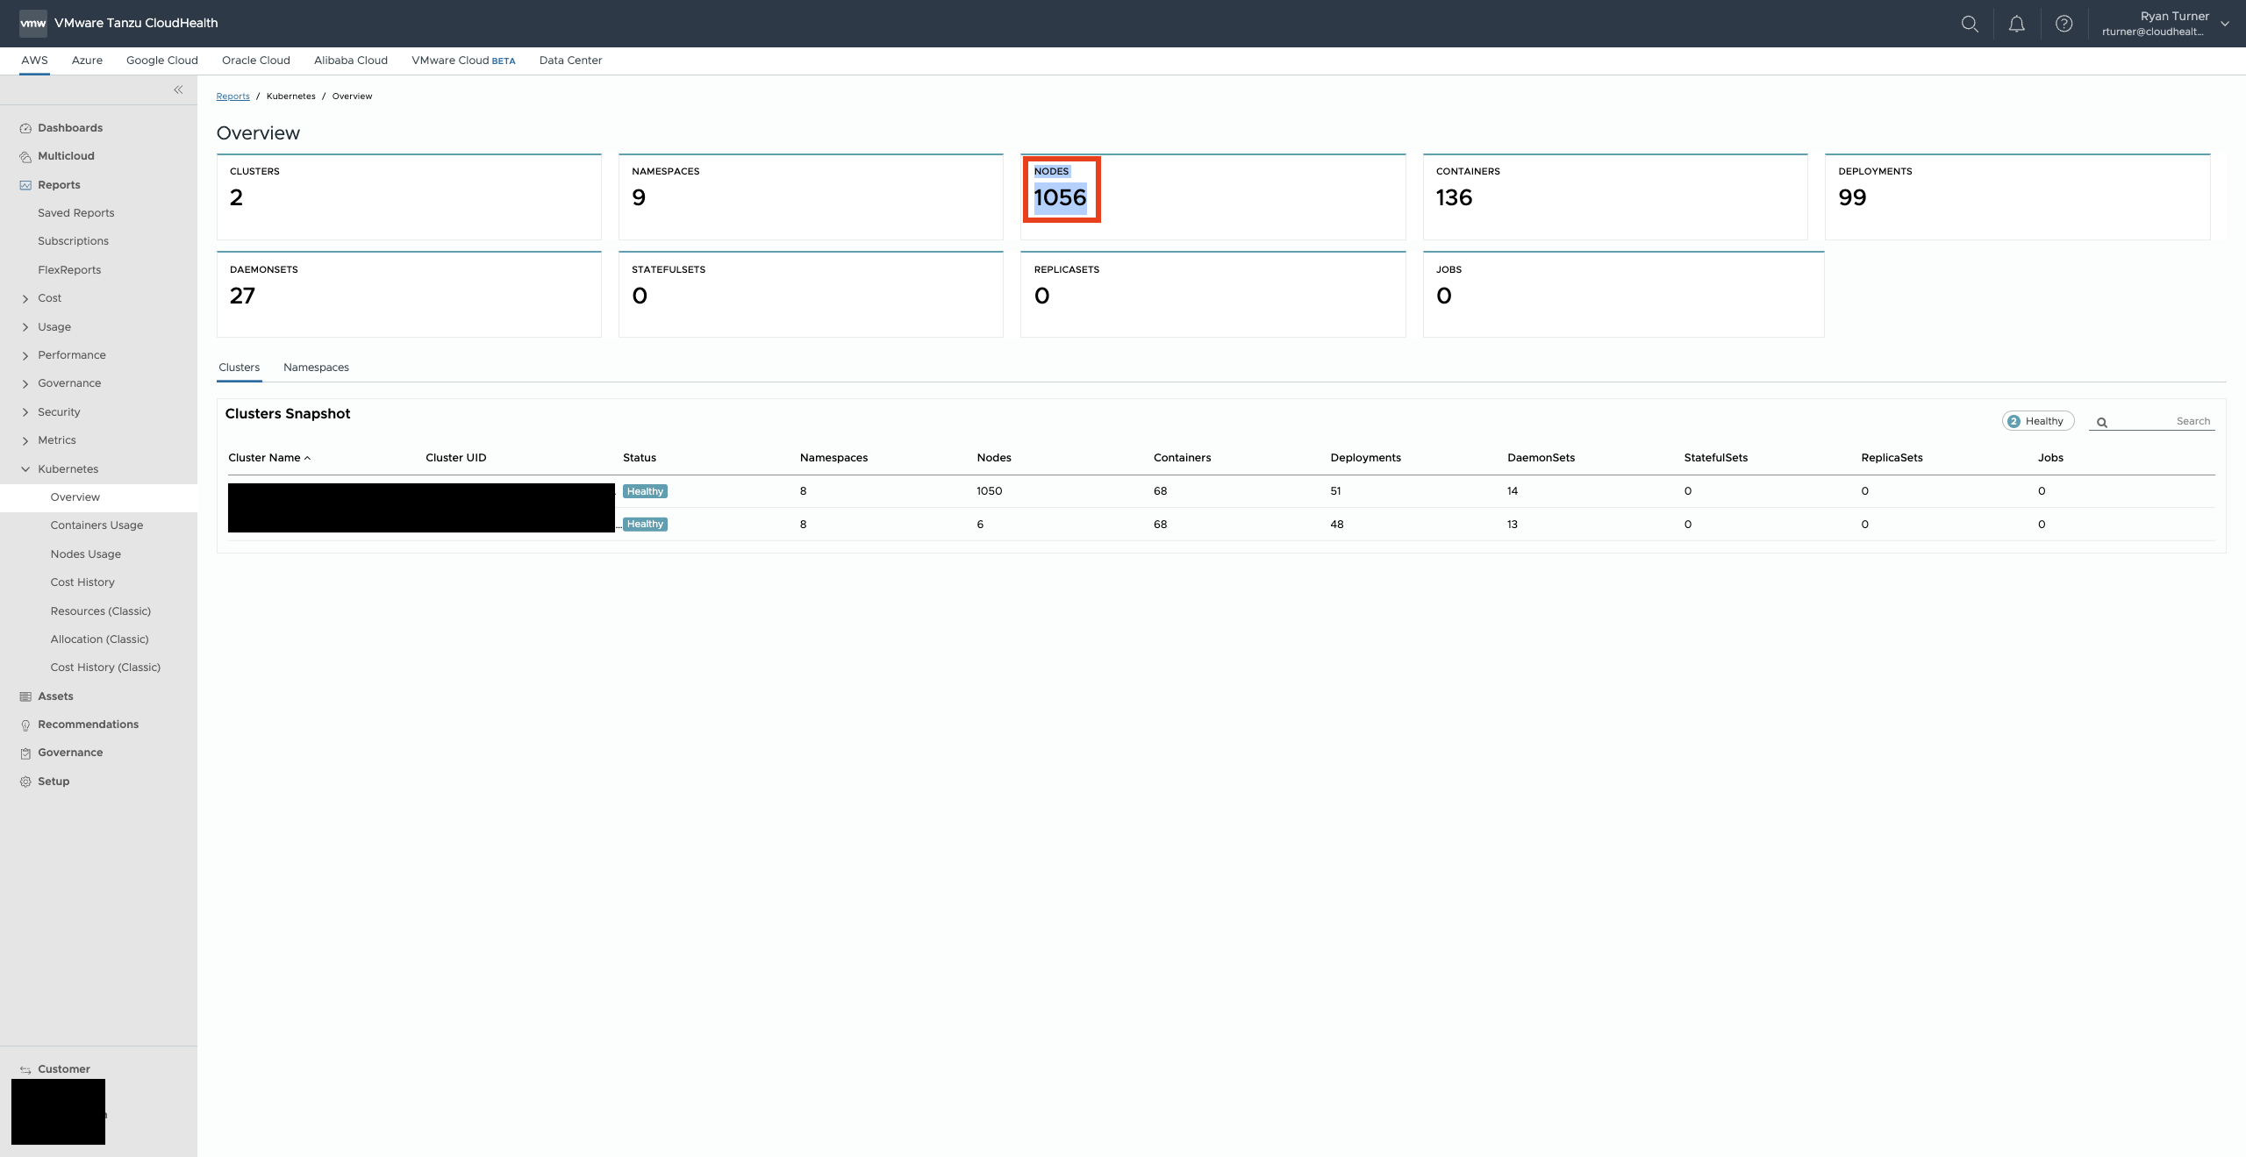Switch to the Namespaces tab

[316, 368]
